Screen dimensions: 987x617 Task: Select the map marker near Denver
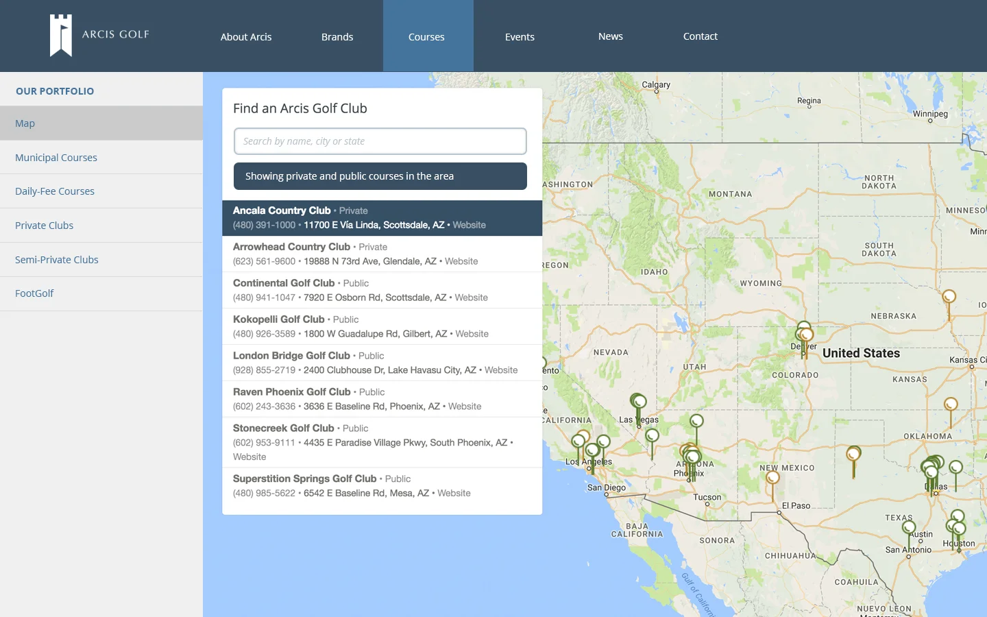click(x=803, y=329)
